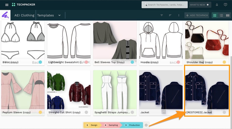Click the AEI Clothing workspace logo
232x129 pixels.
[x=5, y=15]
